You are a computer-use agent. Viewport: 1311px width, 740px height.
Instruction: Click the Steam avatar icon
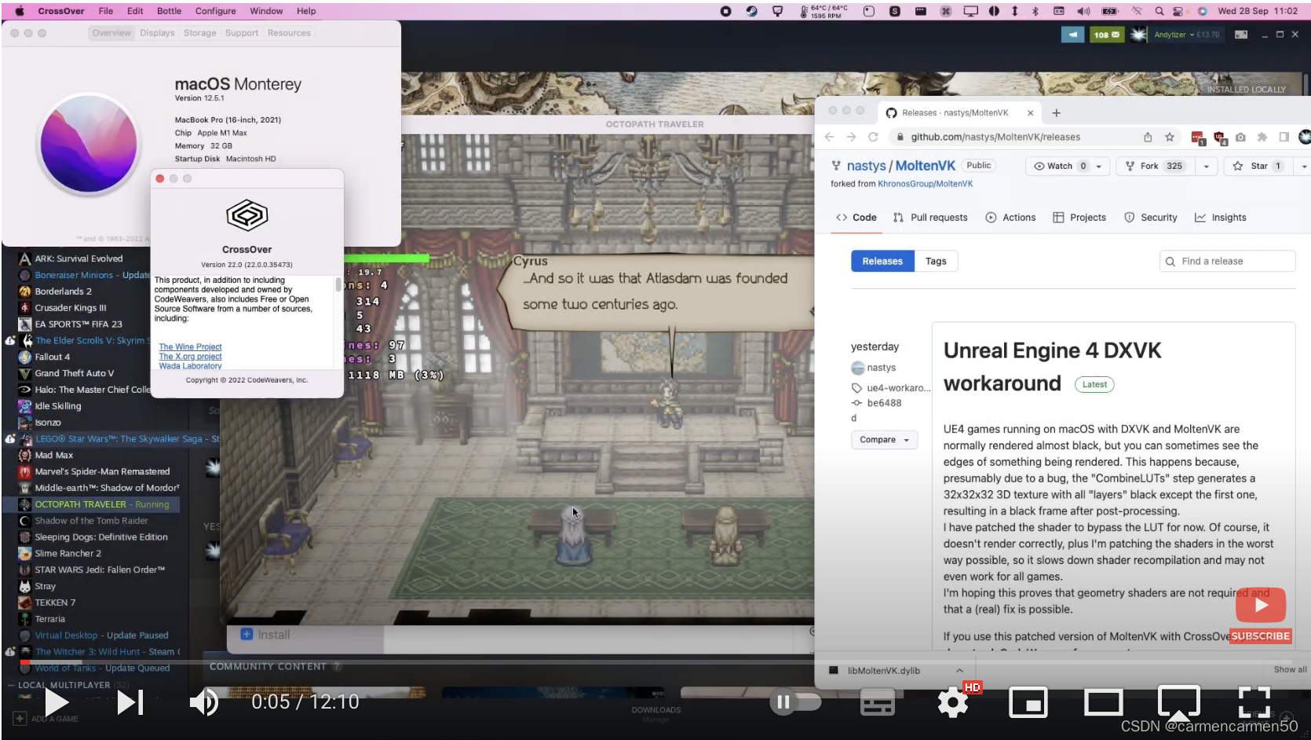tap(1139, 35)
